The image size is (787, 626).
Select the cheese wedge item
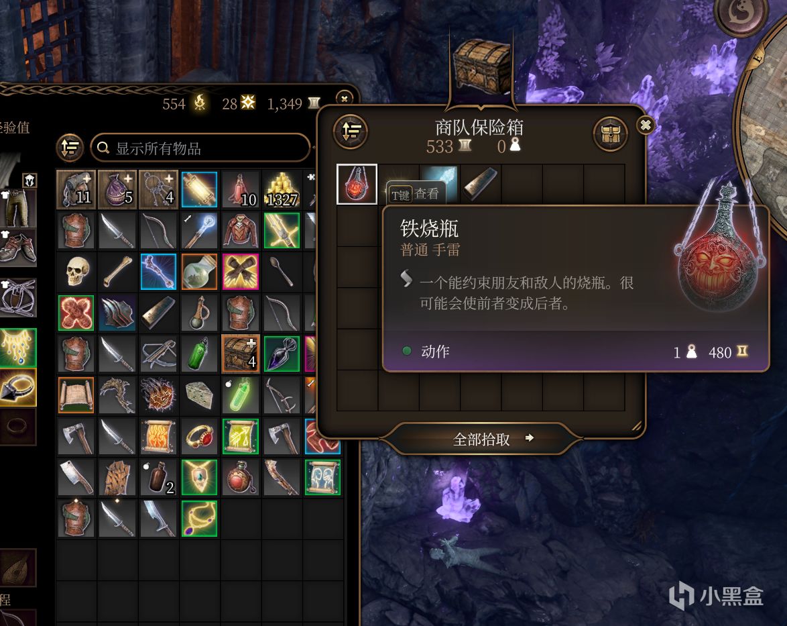tap(199, 395)
